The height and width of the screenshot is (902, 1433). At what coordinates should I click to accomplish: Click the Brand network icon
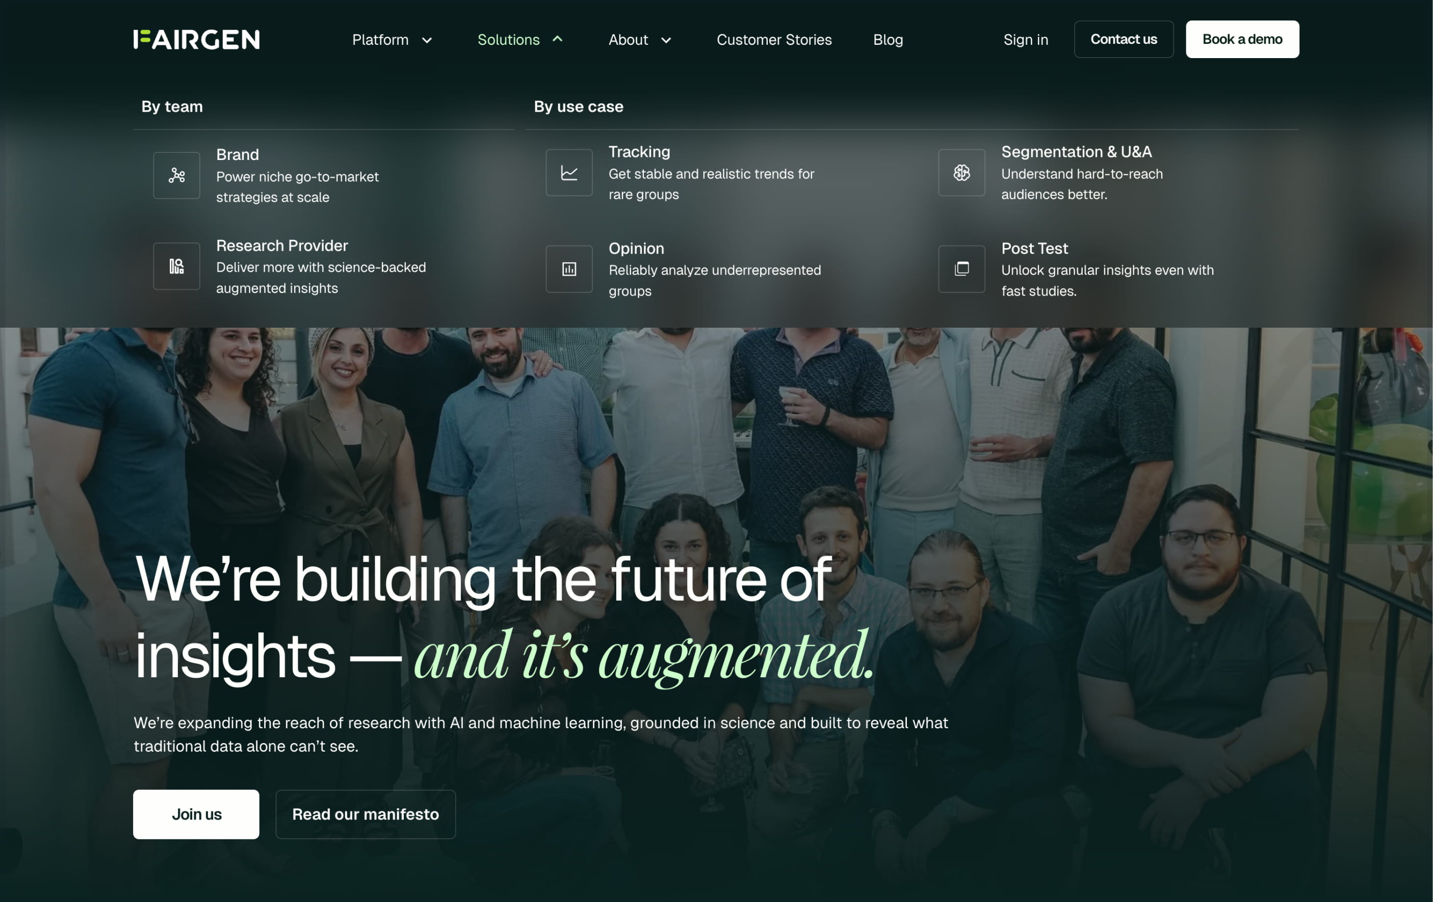(x=176, y=175)
